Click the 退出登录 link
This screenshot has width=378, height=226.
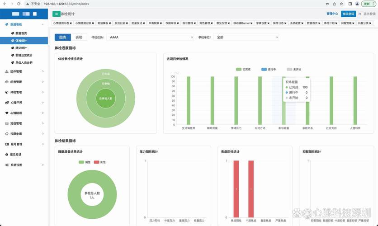[x=366, y=14]
